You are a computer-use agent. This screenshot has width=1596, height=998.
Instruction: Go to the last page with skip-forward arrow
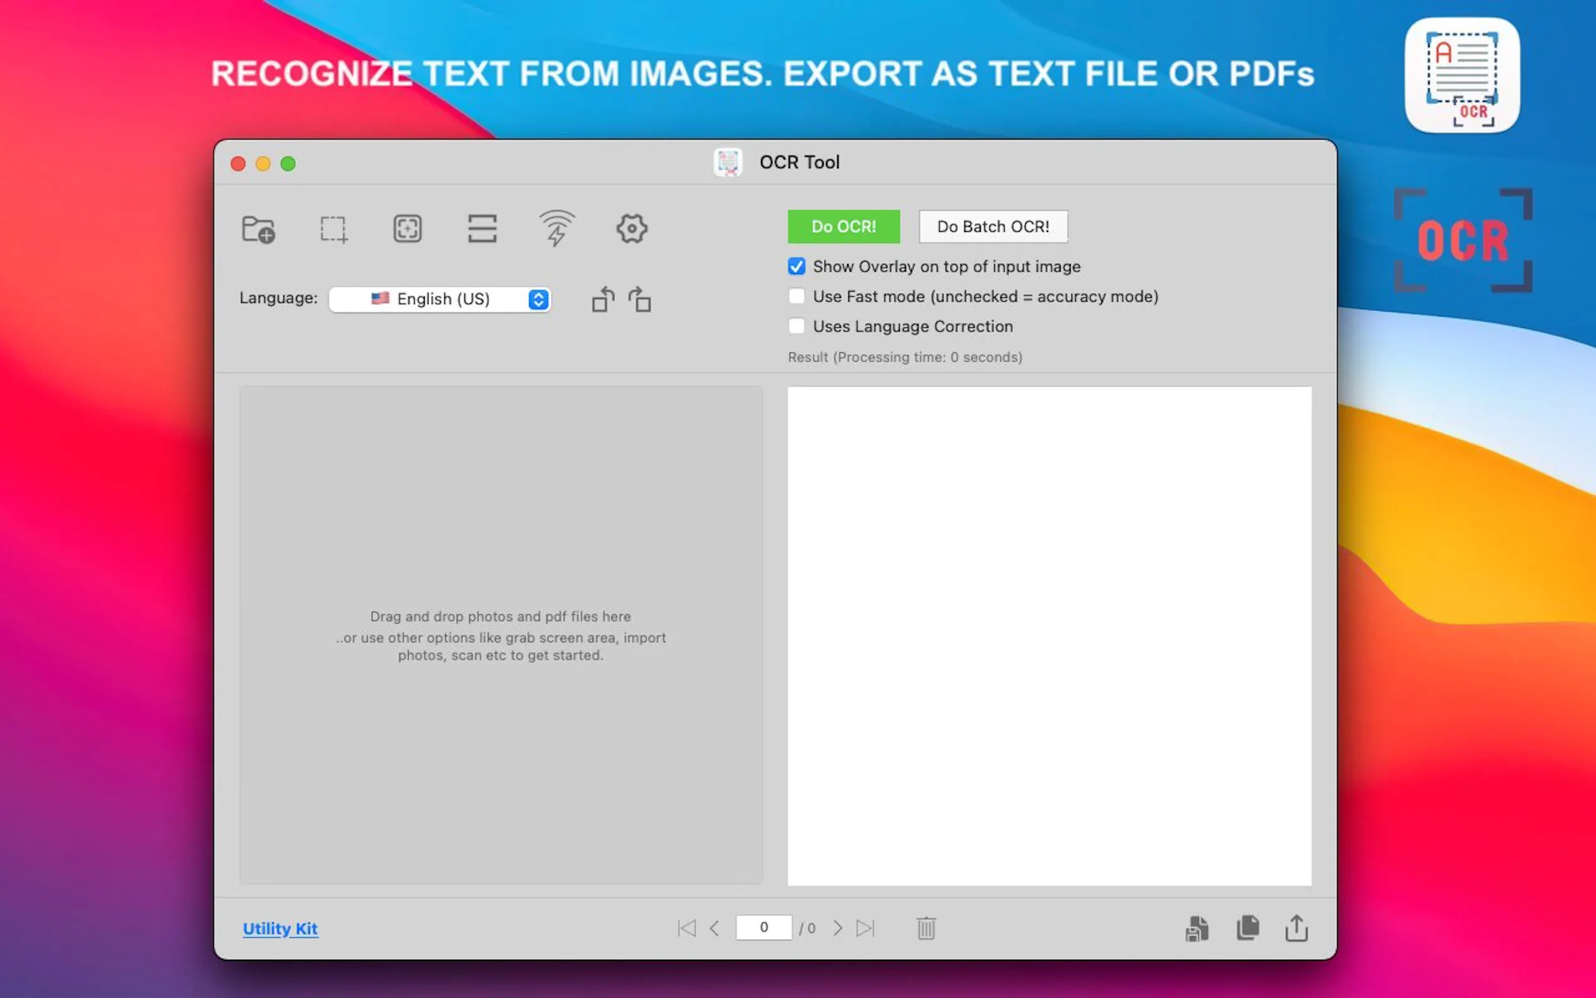pyautogui.click(x=866, y=928)
